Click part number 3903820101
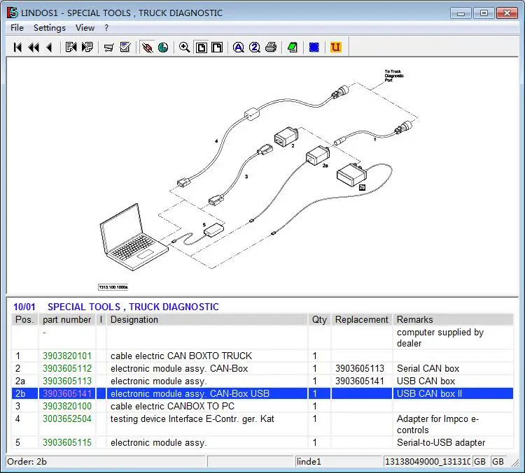The height and width of the screenshot is (473, 525). click(x=67, y=356)
